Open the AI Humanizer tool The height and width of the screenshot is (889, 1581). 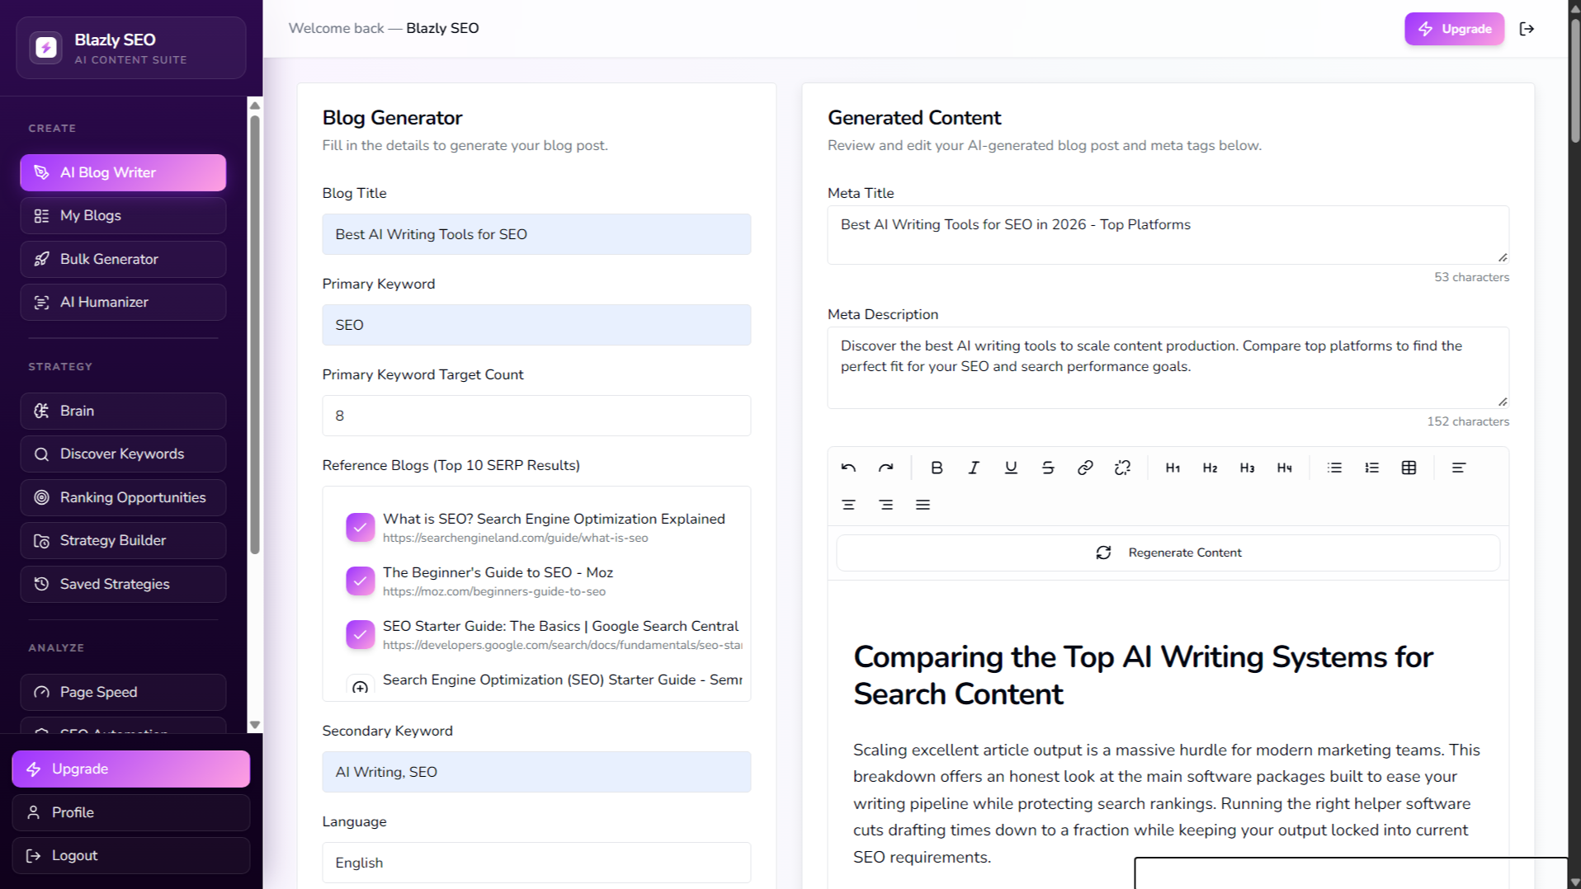click(x=123, y=303)
